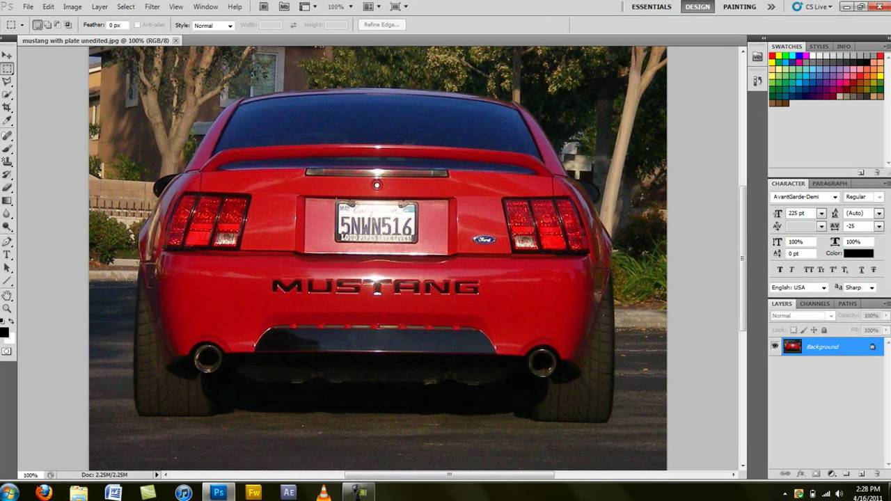The image size is (891, 501).
Task: Add a layer mask in Layers panel
Action: [816, 473]
